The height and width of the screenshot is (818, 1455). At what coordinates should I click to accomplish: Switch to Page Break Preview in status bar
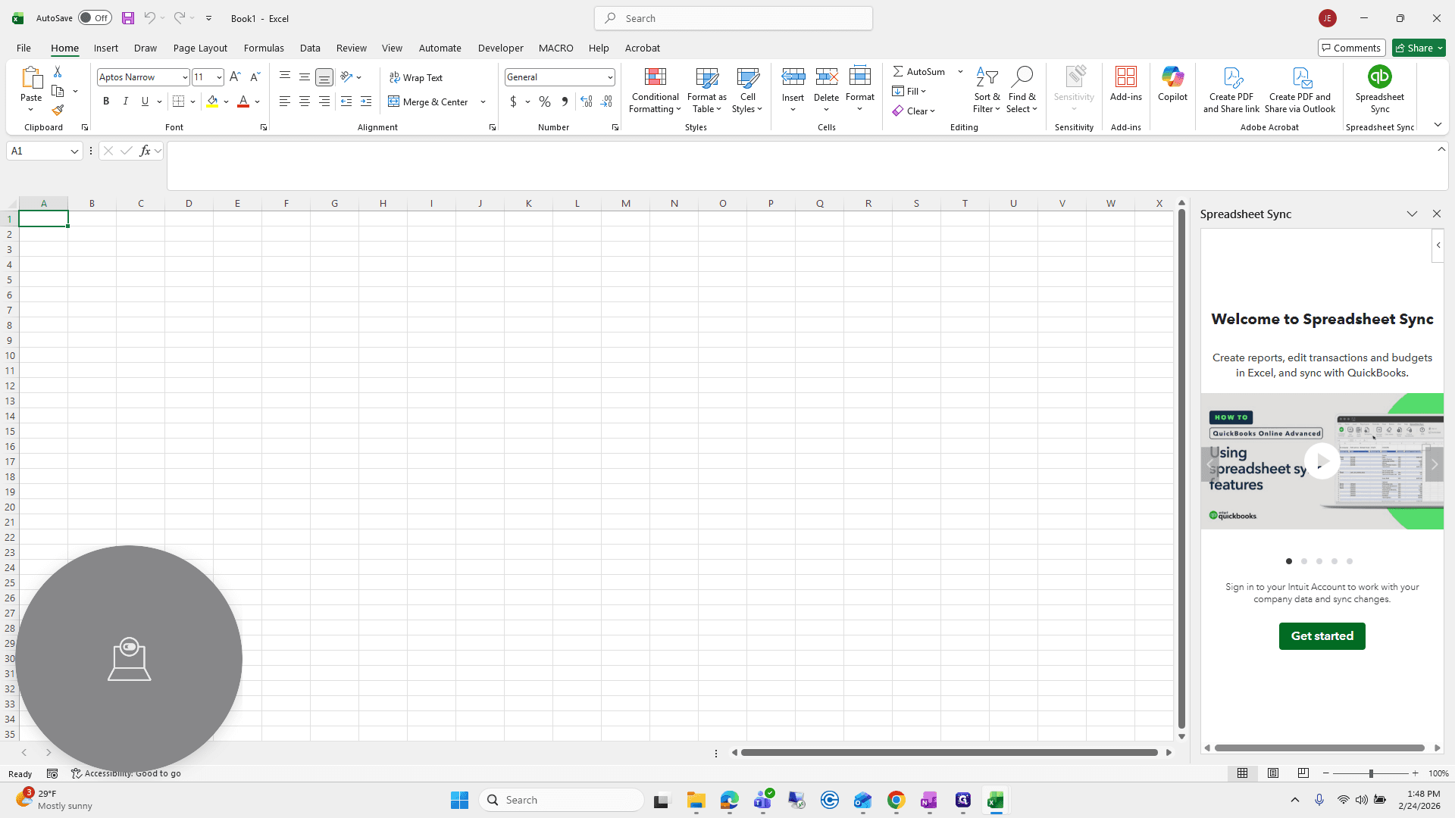(x=1303, y=773)
